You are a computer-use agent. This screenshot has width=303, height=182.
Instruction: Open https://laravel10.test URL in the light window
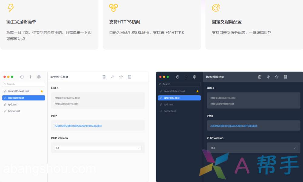tap(67, 98)
